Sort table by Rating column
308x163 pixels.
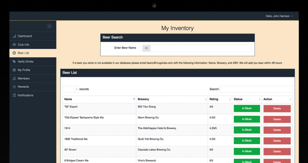click(220, 99)
